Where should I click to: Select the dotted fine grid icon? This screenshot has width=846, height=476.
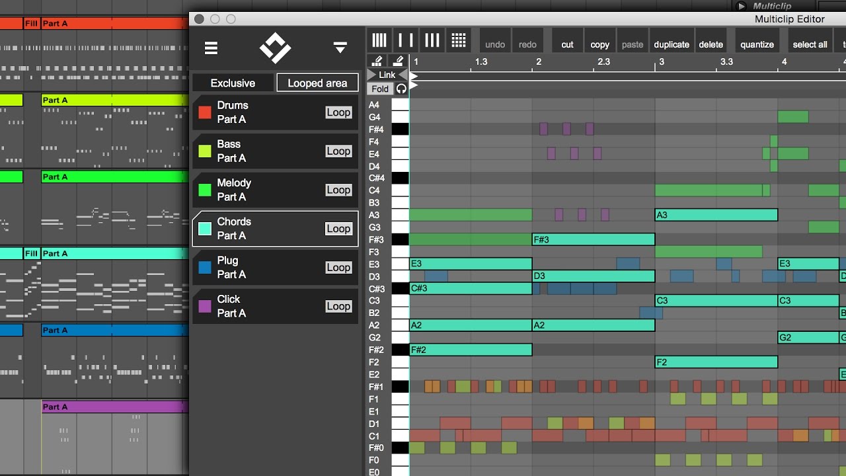459,40
